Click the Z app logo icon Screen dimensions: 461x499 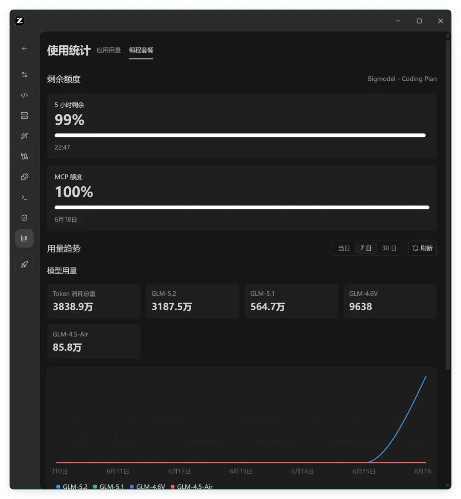tap(20, 21)
